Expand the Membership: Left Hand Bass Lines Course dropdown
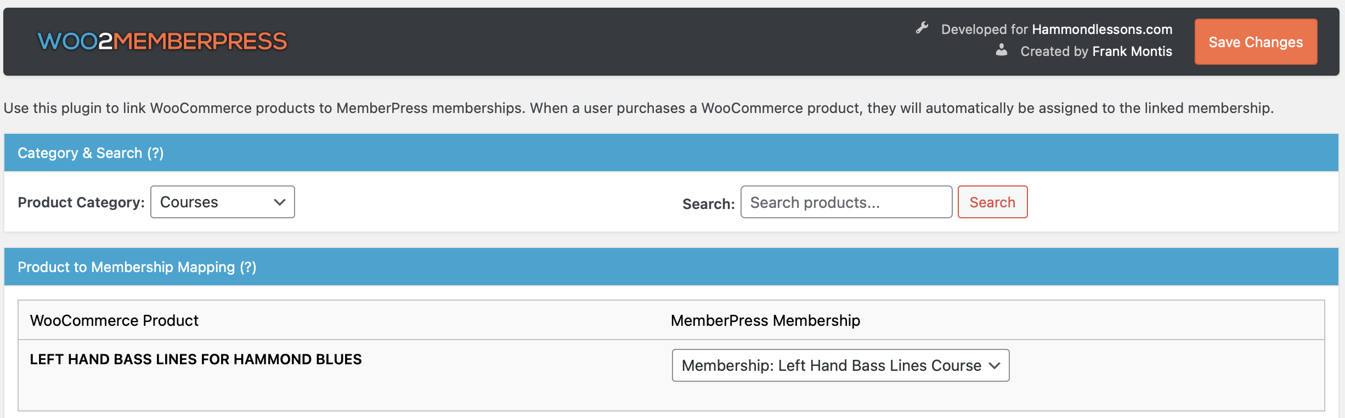The height and width of the screenshot is (418, 1345). coord(840,365)
